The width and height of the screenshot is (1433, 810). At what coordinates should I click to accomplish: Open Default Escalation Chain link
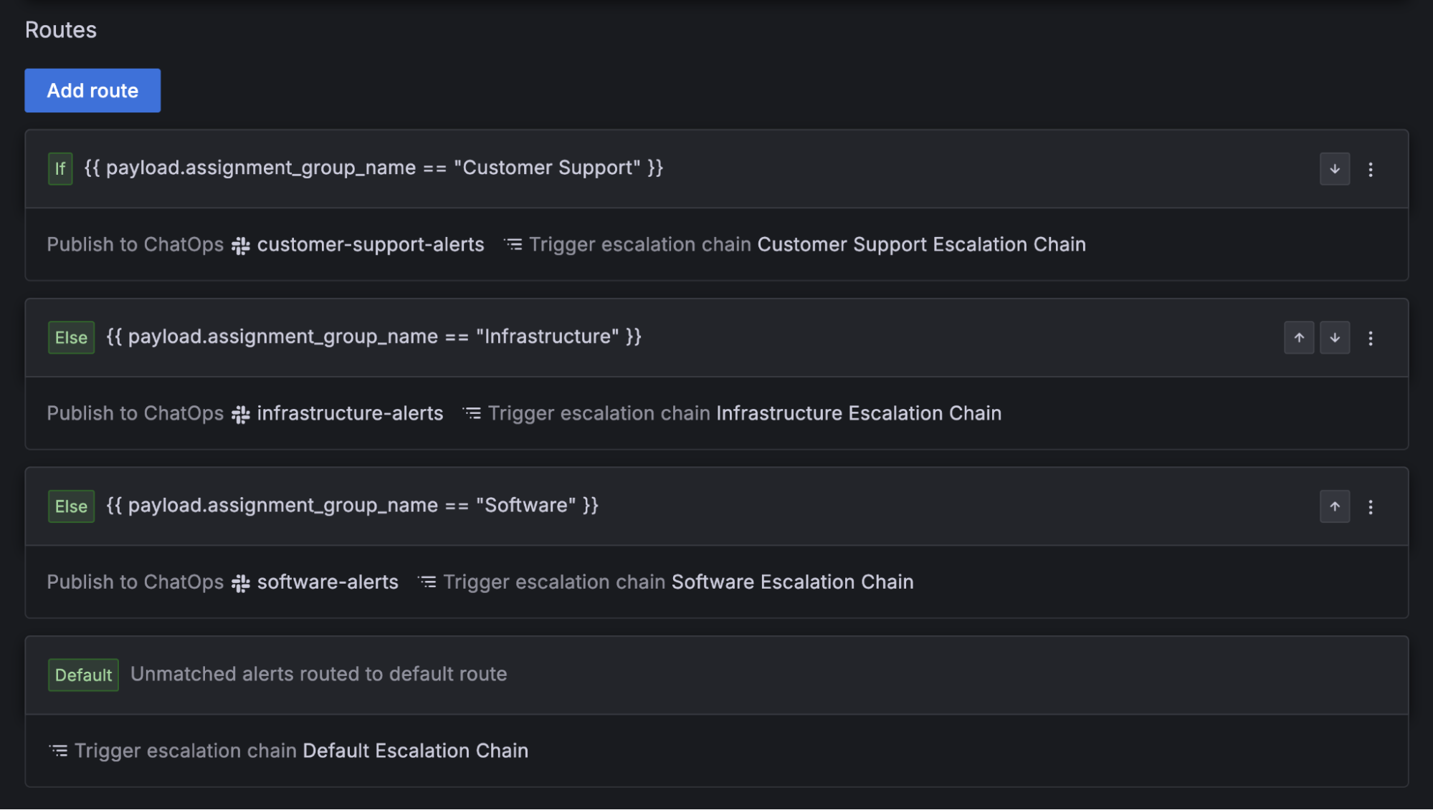click(415, 751)
